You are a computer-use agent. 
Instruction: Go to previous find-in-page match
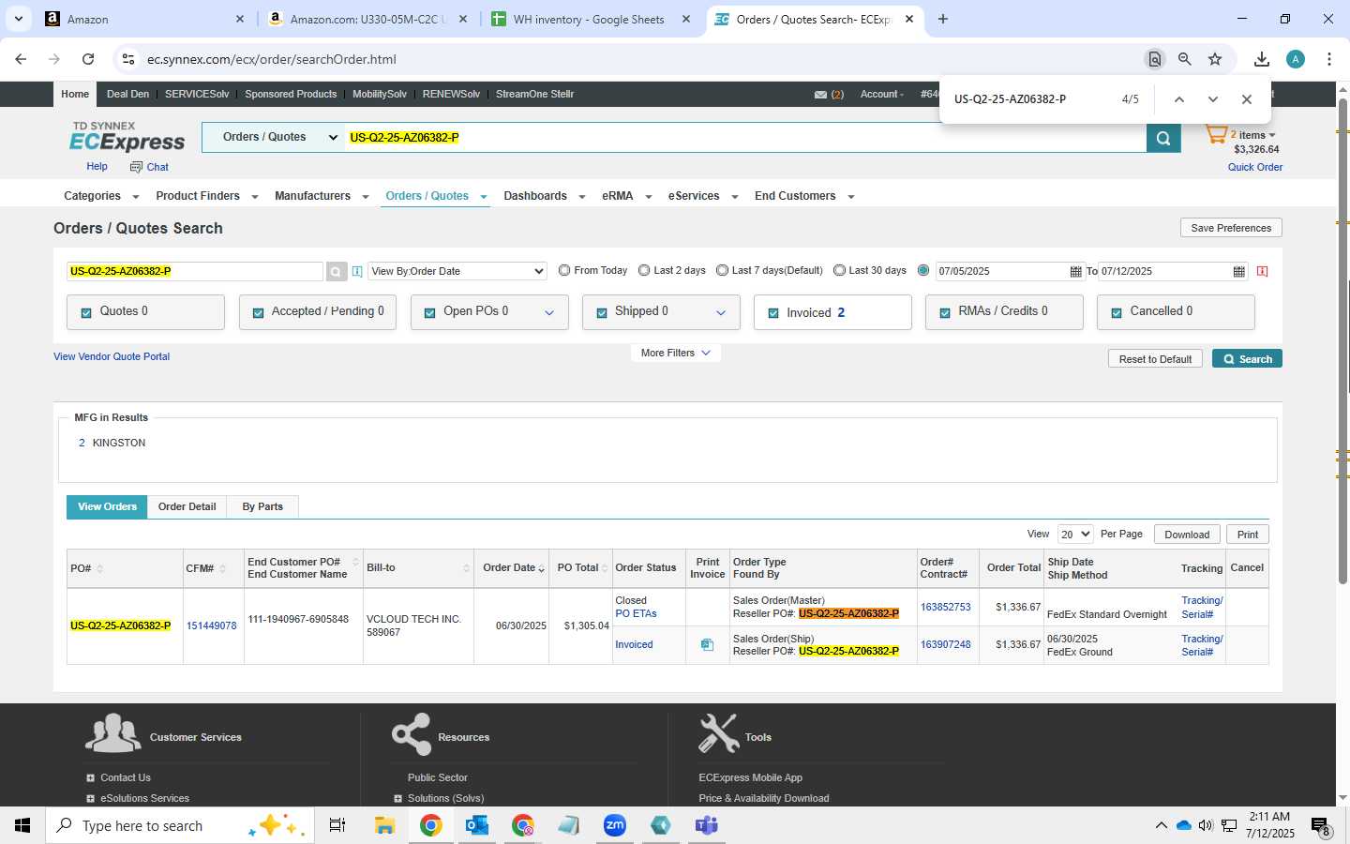click(x=1178, y=99)
